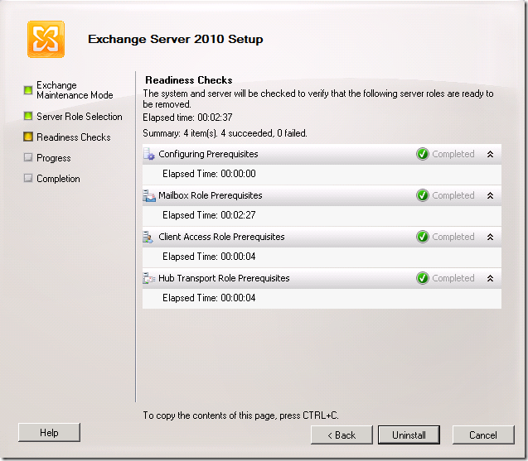
Task: Click the Mailbox Role Prerequisites mailbox icon
Action: [x=149, y=195]
